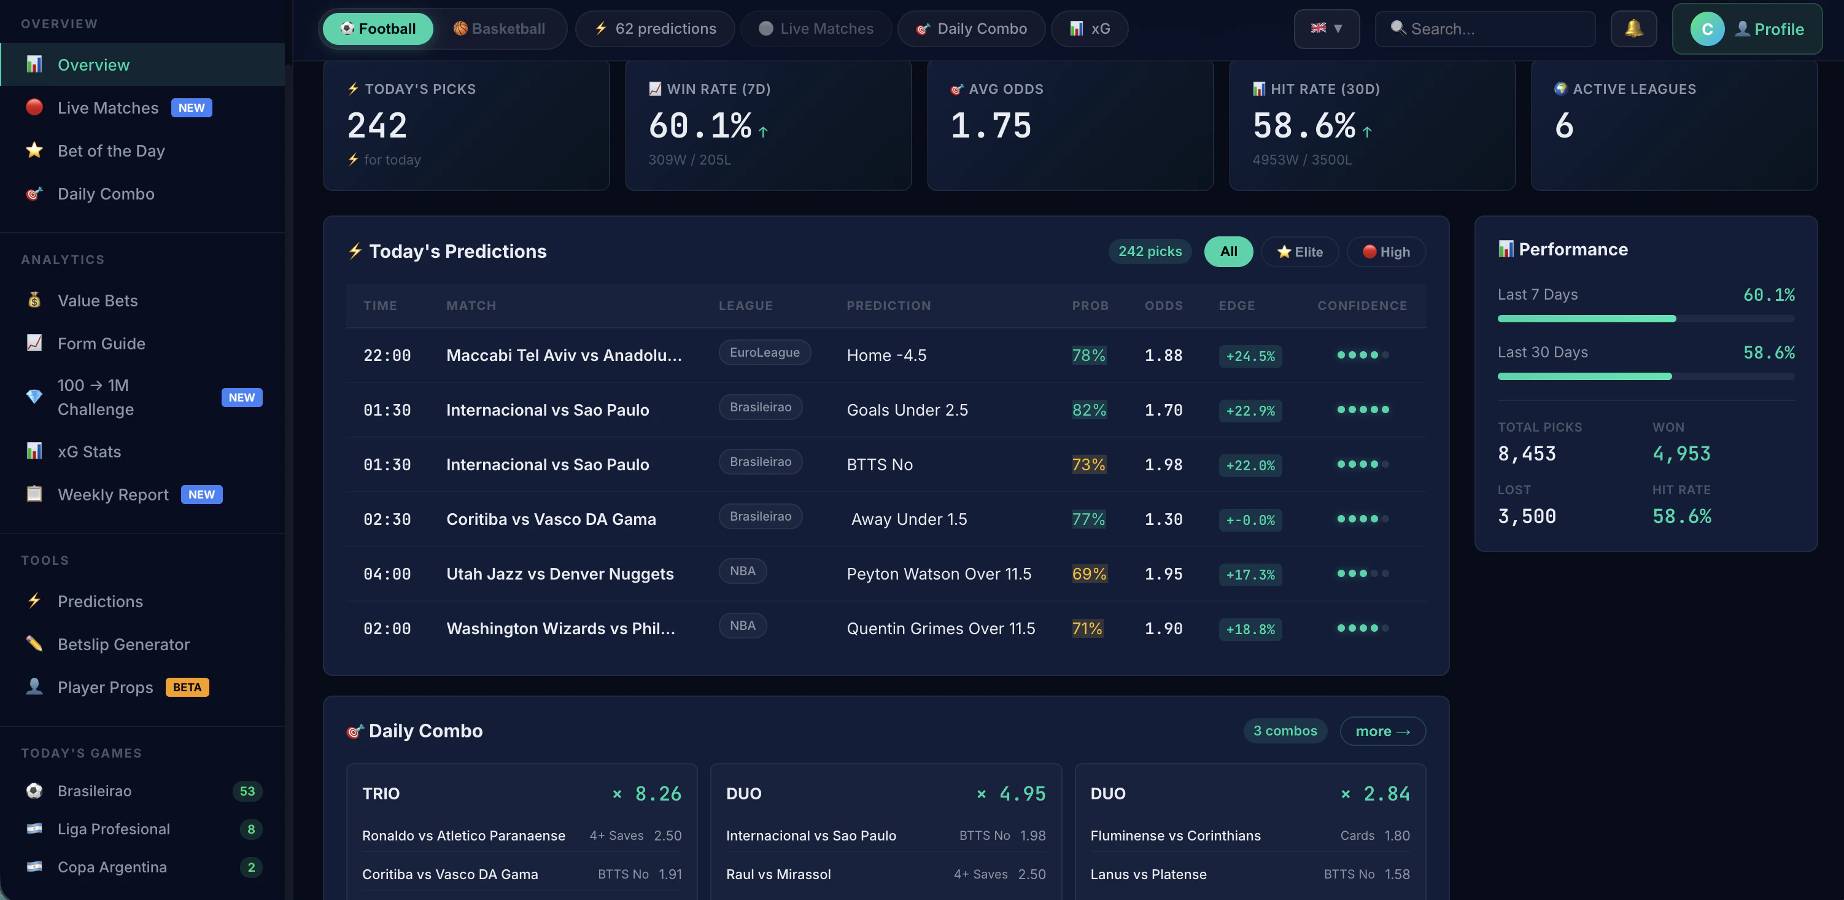This screenshot has height=900, width=1844.
Task: Open the Profile menu
Action: [x=1746, y=29]
